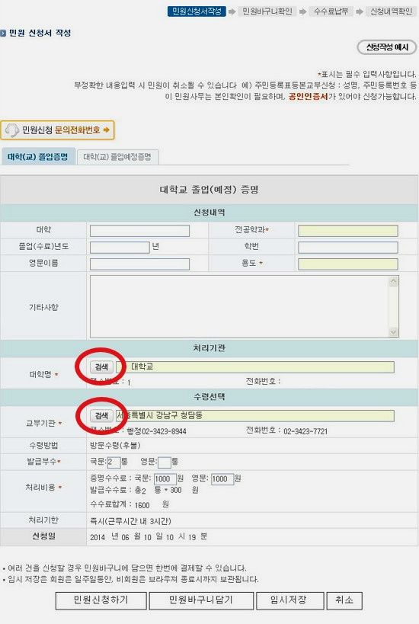Switch to 대학(교) 졸업예정증명 tab
The image size is (419, 624).
click(x=117, y=157)
